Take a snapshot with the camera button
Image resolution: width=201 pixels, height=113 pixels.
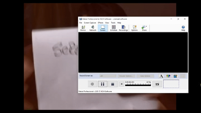(x=157, y=84)
